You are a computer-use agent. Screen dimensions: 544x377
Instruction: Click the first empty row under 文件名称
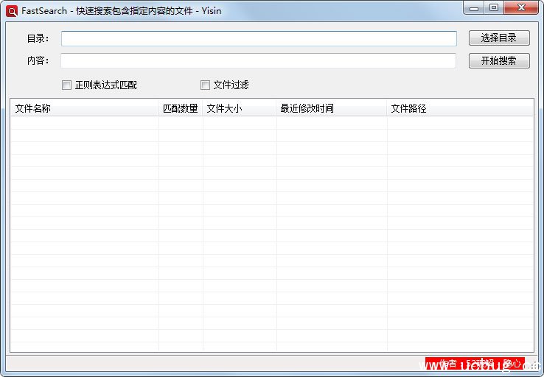pos(84,123)
